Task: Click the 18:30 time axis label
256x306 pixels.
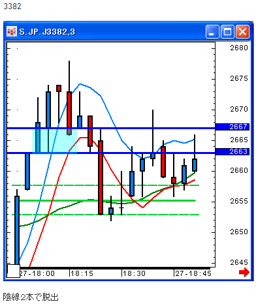Action: pyautogui.click(x=134, y=273)
